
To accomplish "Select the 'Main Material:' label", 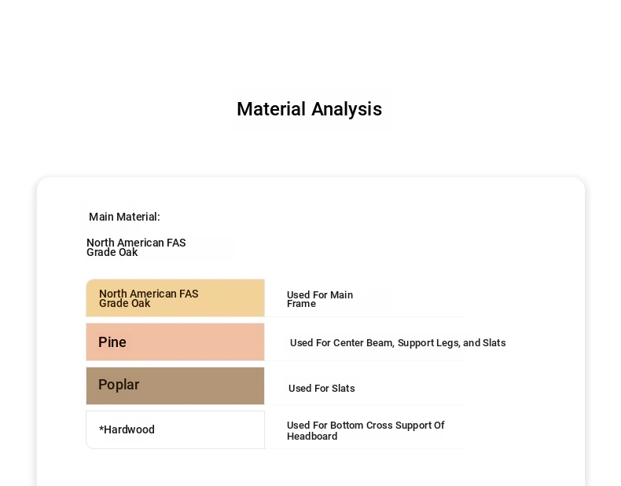I will tap(124, 217).
